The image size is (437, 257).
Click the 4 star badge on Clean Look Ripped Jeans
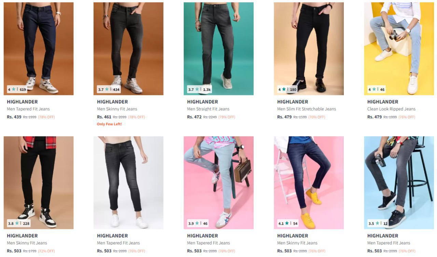coord(376,90)
